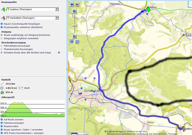Select the pan hand tool
Viewport: 192px width, 135px height.
(72, 41)
